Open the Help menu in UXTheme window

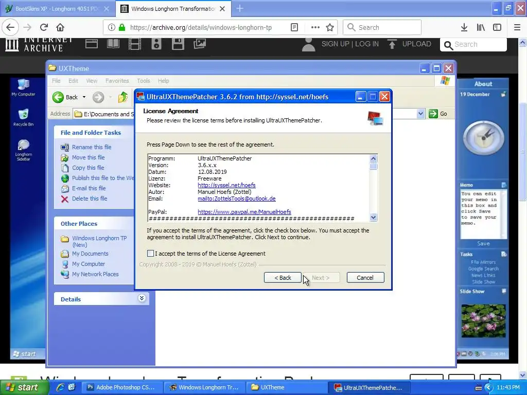click(x=163, y=81)
